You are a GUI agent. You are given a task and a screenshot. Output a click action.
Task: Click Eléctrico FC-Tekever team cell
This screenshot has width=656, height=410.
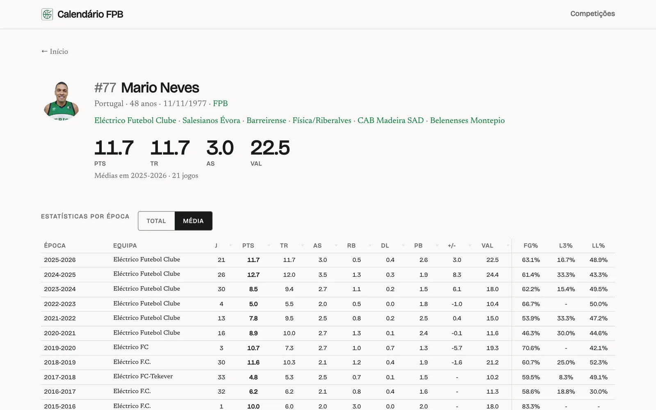tap(143, 376)
